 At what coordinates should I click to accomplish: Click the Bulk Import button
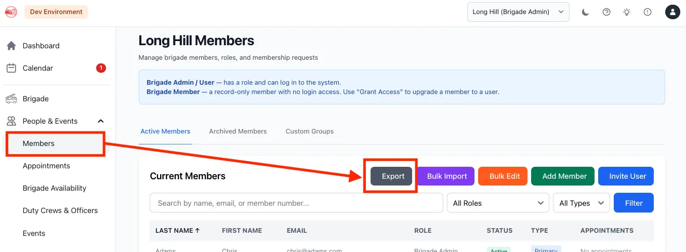[x=447, y=176]
